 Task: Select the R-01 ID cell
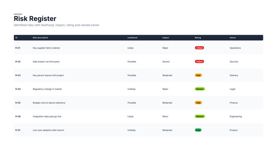18,48
